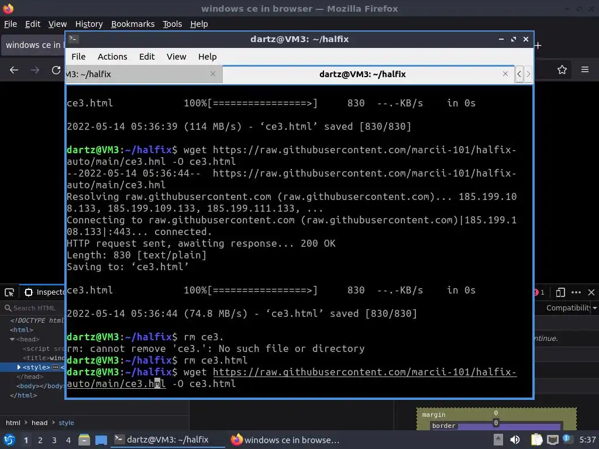Open terminal Help menu

(208, 57)
